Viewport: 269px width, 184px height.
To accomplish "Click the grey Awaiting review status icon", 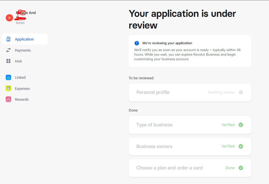I will (x=241, y=92).
